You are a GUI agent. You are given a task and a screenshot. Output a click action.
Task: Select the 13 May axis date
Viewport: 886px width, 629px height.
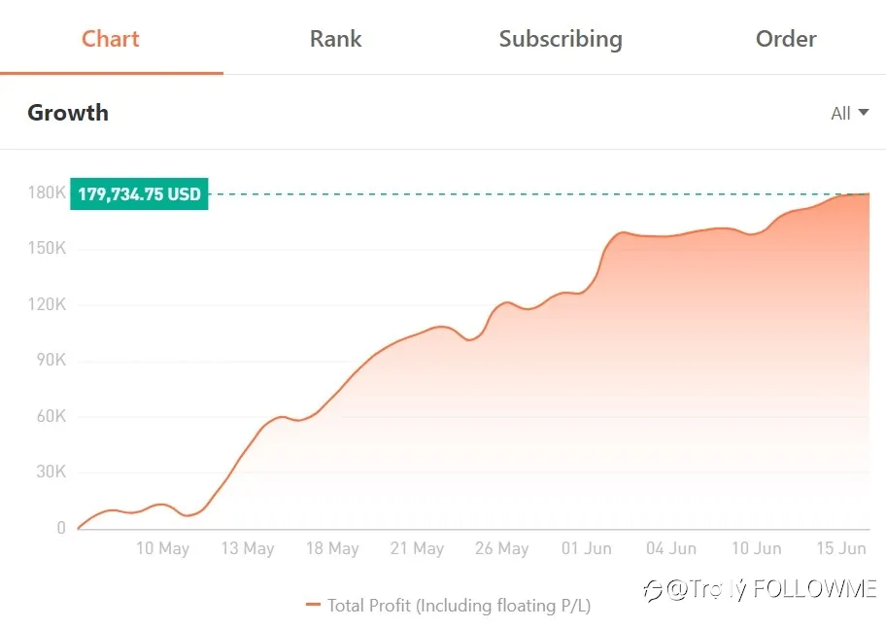248,548
